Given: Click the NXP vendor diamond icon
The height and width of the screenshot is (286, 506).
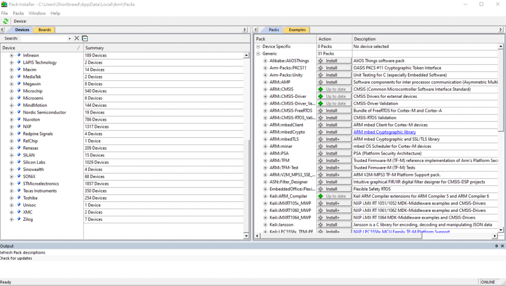Looking at the screenshot, I should [19, 126].
